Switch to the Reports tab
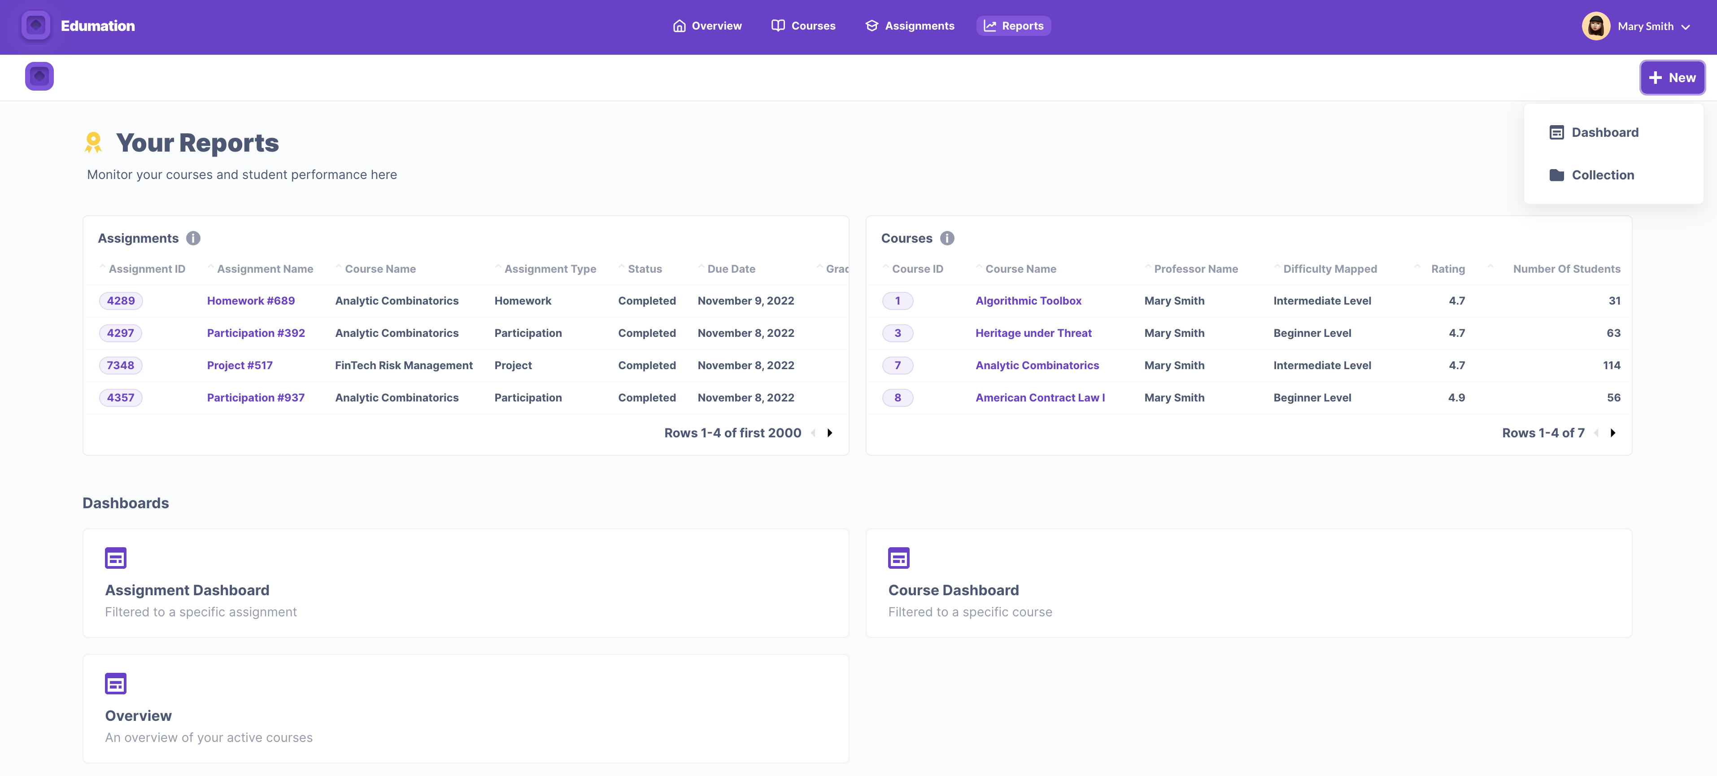Image resolution: width=1717 pixels, height=776 pixels. coord(1014,25)
